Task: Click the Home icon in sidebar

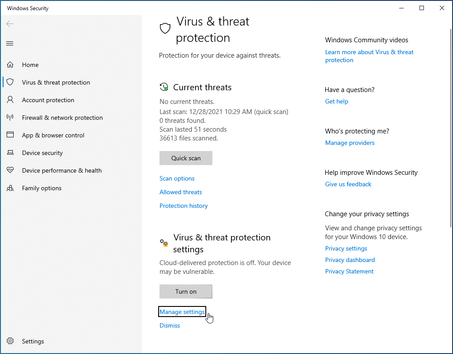Action: 10,65
